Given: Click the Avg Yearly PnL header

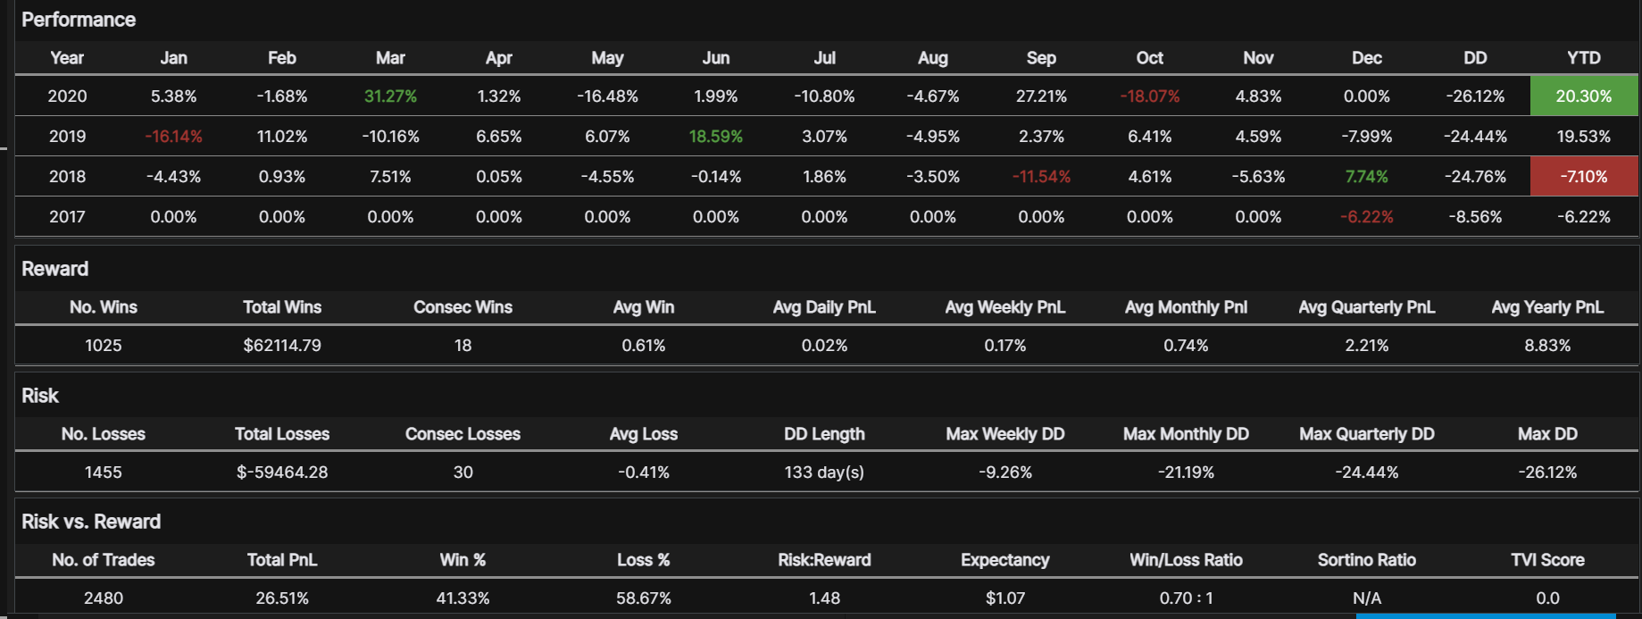Looking at the screenshot, I should click(x=1547, y=307).
